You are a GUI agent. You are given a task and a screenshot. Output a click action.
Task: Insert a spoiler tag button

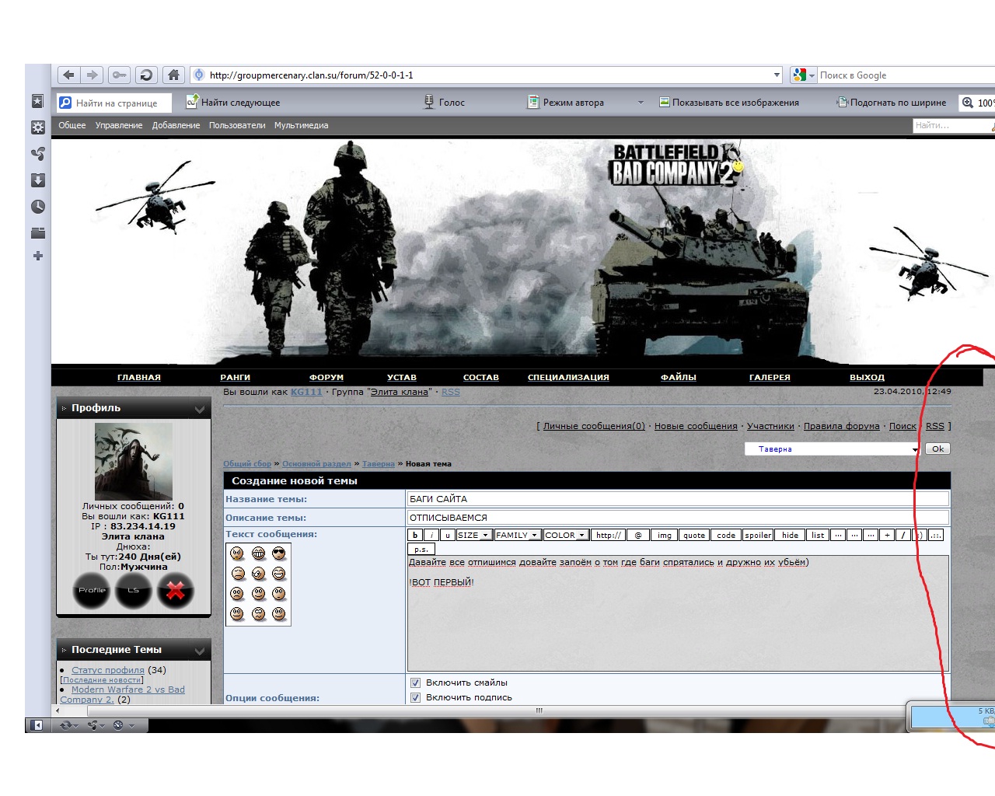[x=758, y=535]
